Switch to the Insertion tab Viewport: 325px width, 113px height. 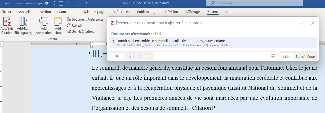[x=44, y=12]
